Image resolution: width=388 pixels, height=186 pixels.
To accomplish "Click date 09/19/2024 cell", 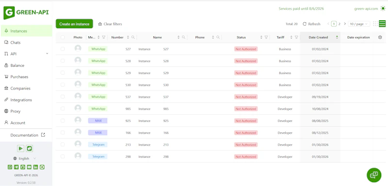I will (320, 97).
